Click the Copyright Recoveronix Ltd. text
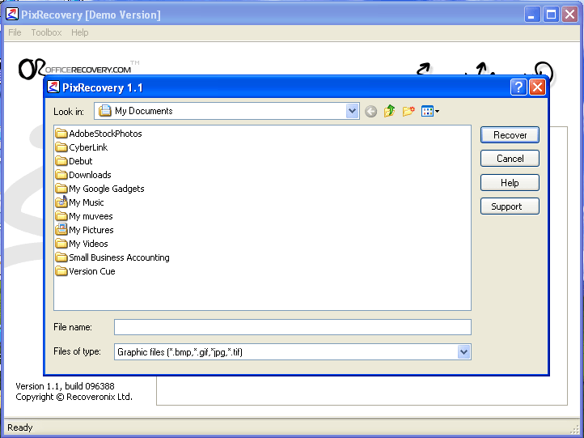The height and width of the screenshot is (438, 584). click(74, 397)
